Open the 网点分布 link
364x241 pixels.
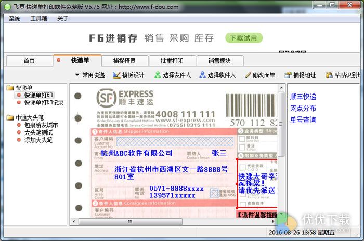point(303,108)
